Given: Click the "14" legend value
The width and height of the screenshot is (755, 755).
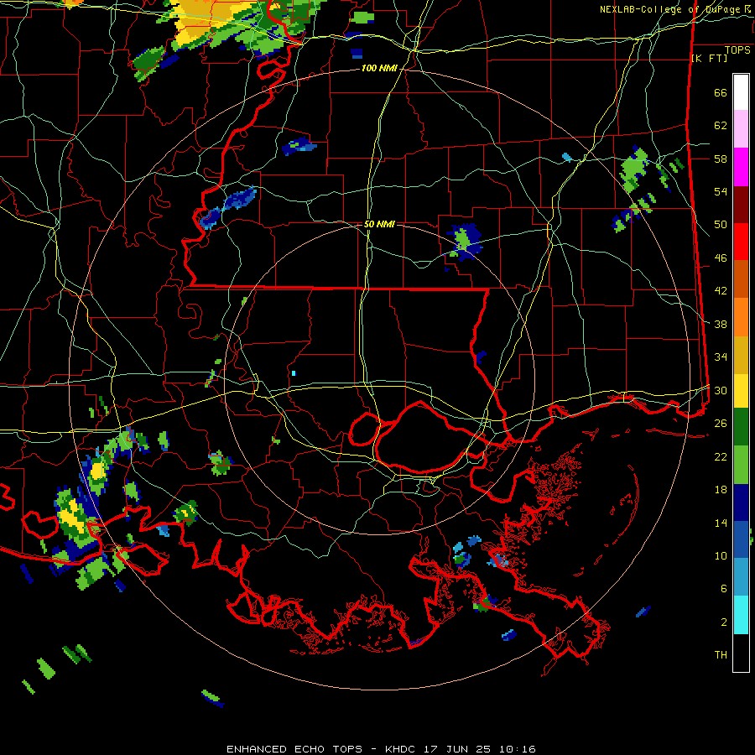Looking at the screenshot, I should [x=721, y=523].
